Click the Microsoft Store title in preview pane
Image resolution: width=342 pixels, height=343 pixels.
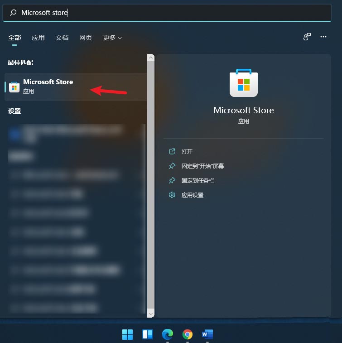[244, 110]
